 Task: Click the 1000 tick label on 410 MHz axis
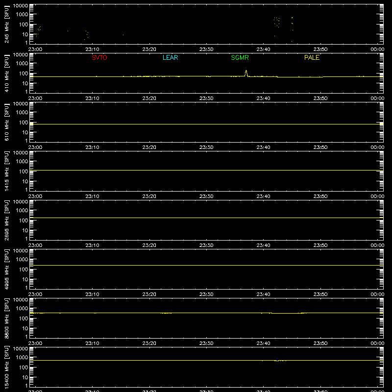[22, 64]
